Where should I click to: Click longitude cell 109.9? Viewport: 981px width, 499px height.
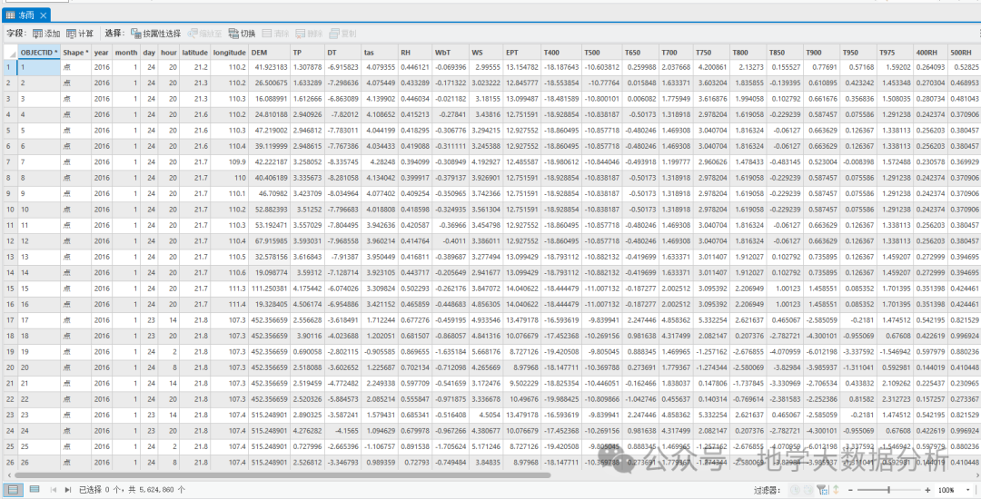pyautogui.click(x=229, y=161)
